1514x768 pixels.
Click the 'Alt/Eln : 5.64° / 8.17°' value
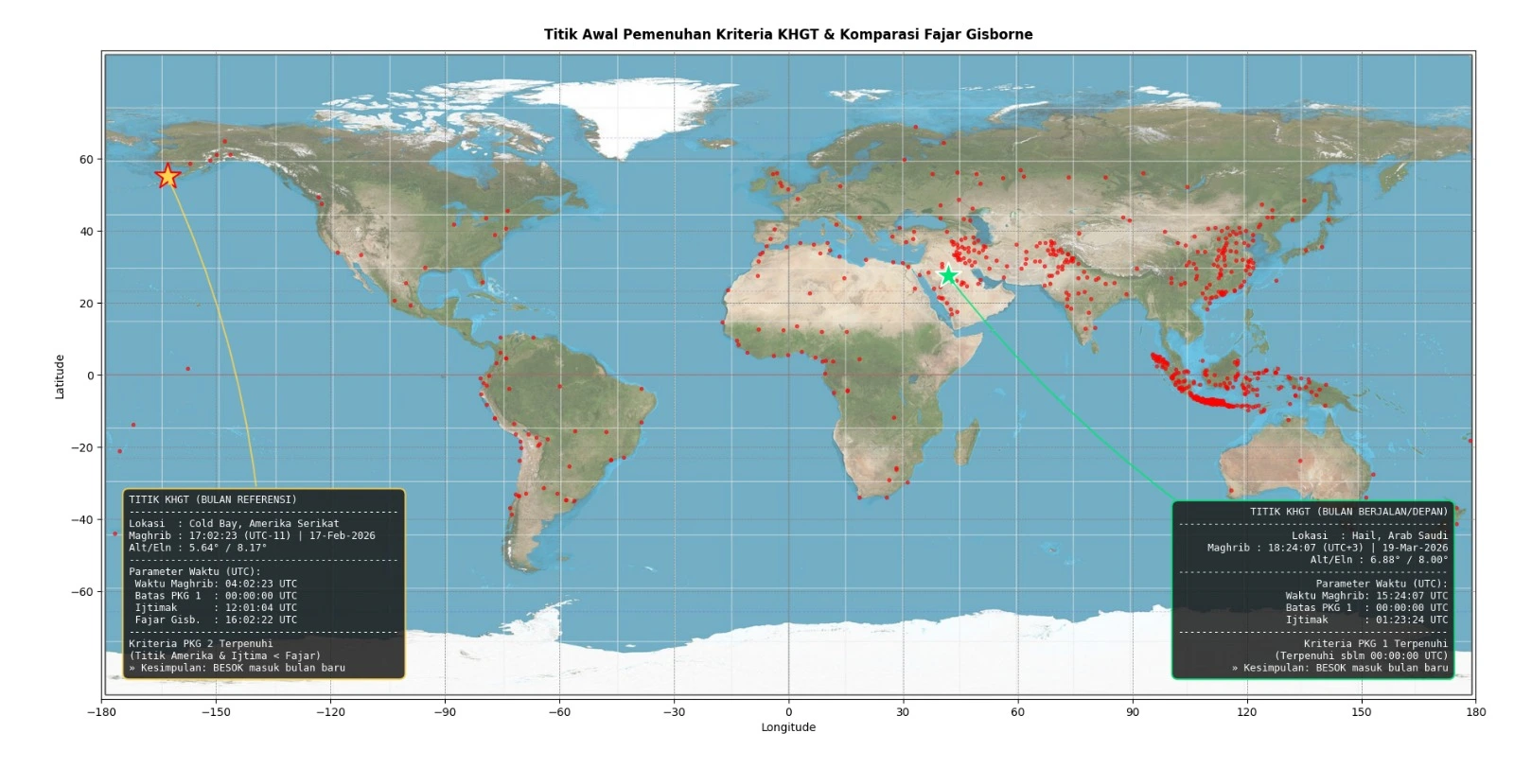(x=198, y=548)
